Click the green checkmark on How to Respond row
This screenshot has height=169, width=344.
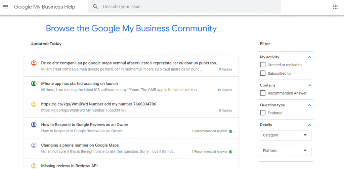pyautogui.click(x=230, y=131)
